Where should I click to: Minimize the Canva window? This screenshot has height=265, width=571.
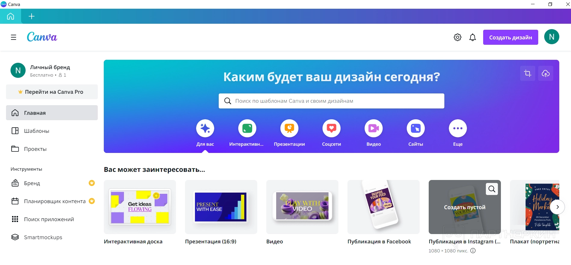(533, 4)
